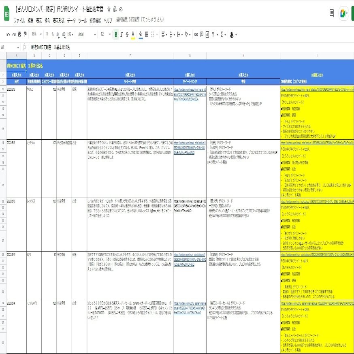The image size is (354, 354).
Task: Open the 挿入 menu
Action: (47, 21)
